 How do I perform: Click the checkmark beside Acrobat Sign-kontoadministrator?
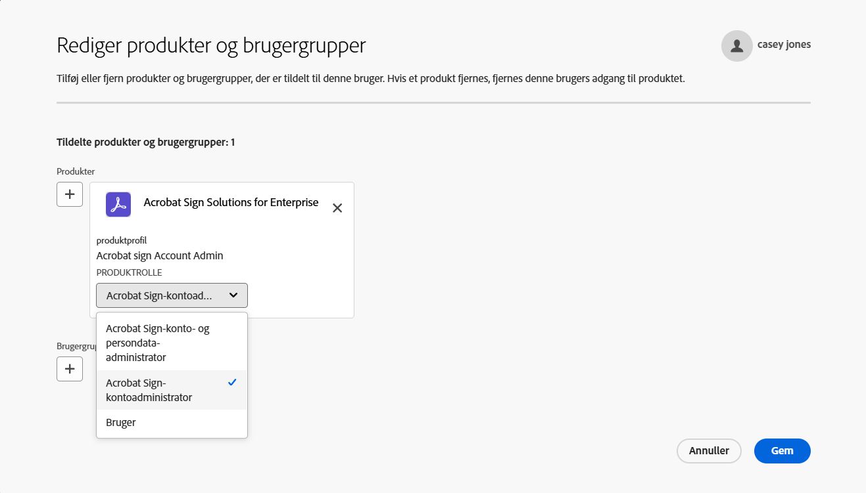point(231,381)
